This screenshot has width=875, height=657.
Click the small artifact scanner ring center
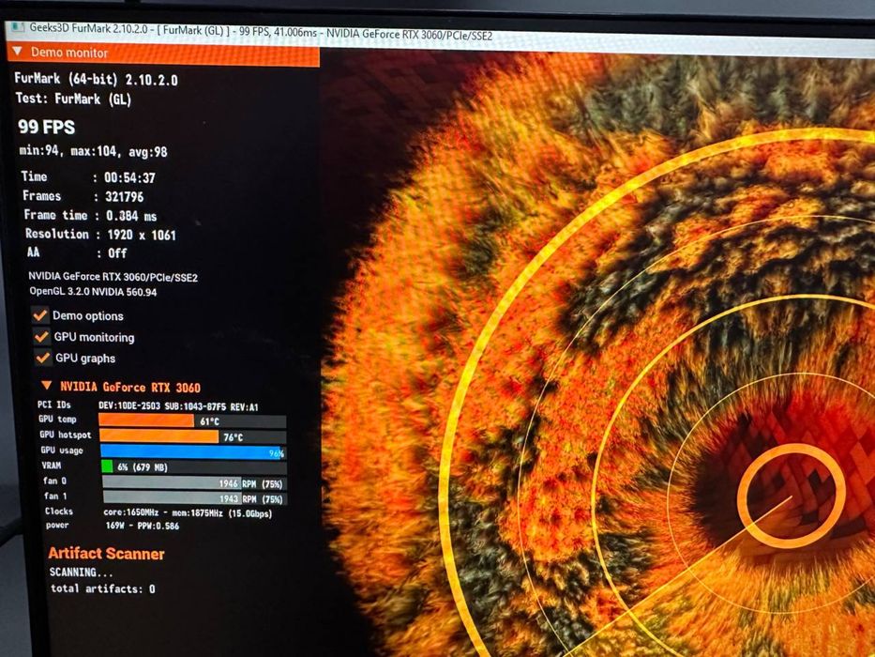click(x=792, y=497)
